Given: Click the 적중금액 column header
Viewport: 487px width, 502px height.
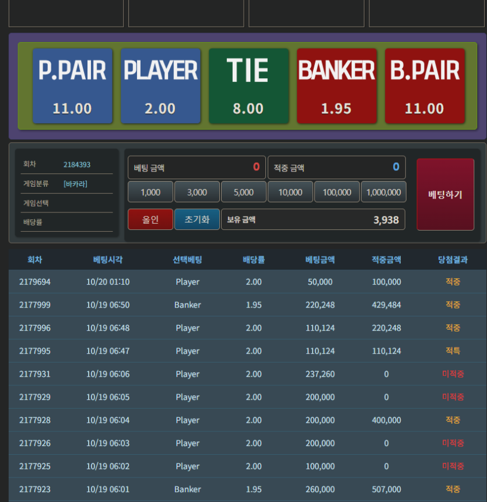Looking at the screenshot, I should (x=387, y=259).
